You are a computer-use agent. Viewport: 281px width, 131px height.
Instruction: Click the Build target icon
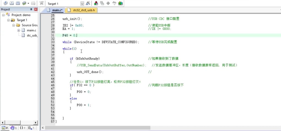12,3
